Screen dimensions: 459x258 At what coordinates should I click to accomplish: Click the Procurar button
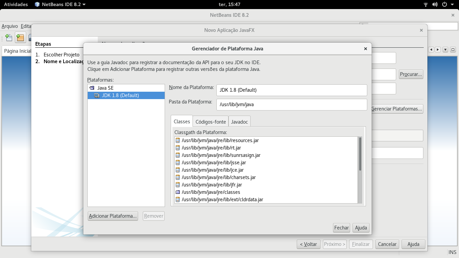(411, 74)
